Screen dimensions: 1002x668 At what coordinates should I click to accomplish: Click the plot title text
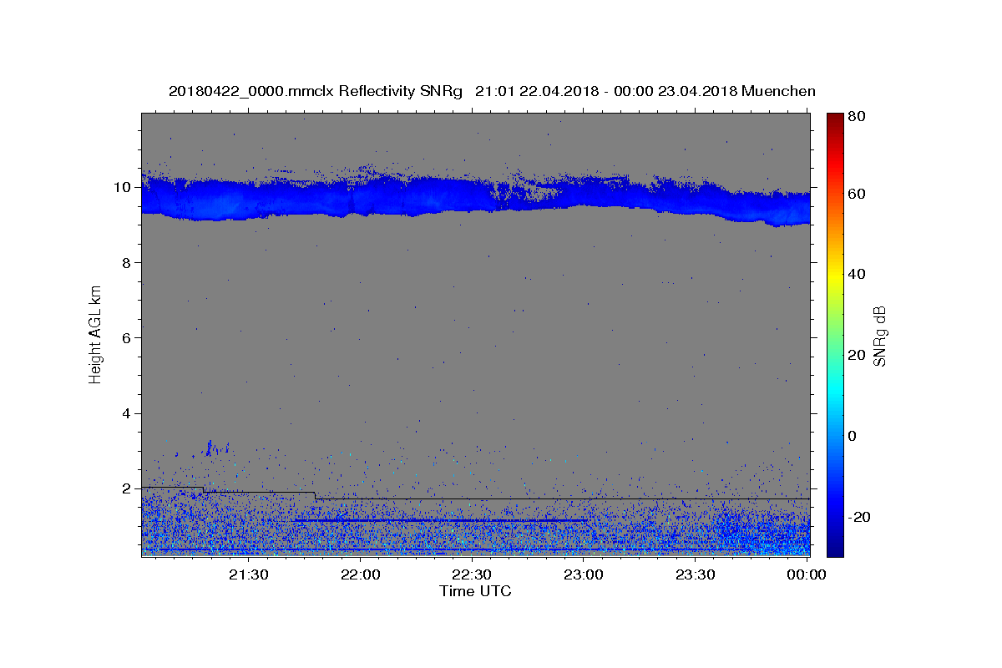[x=492, y=91]
